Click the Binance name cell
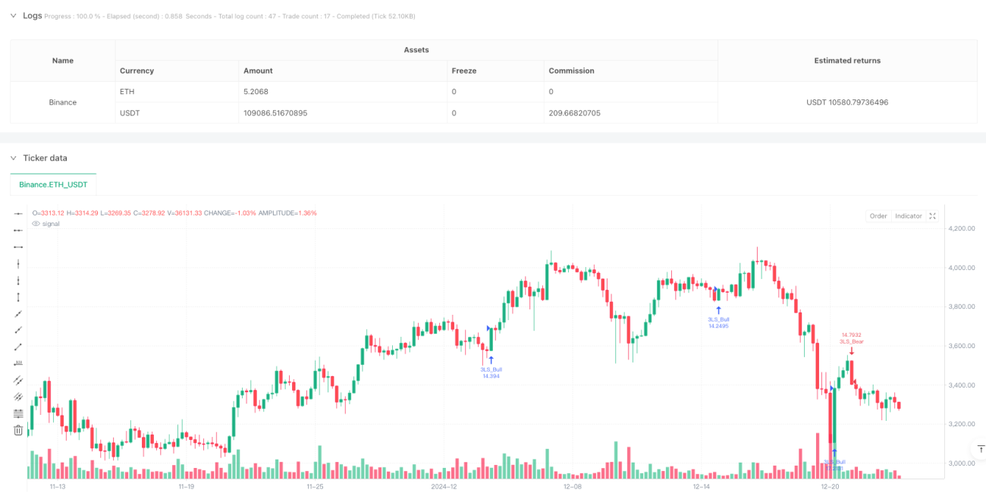This screenshot has width=986, height=493. (63, 102)
